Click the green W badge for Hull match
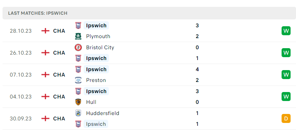 tap(286, 96)
